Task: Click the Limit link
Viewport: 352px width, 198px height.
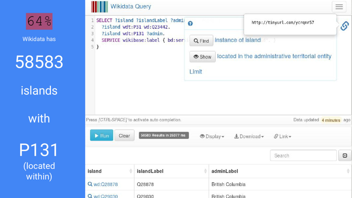Action: 196,71
